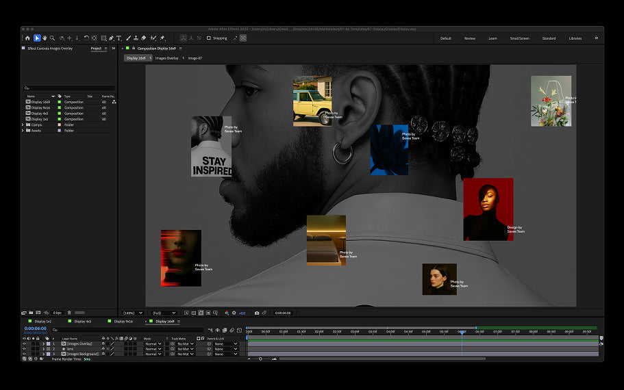Open the Parent dropdown for Images Background

coord(225,354)
